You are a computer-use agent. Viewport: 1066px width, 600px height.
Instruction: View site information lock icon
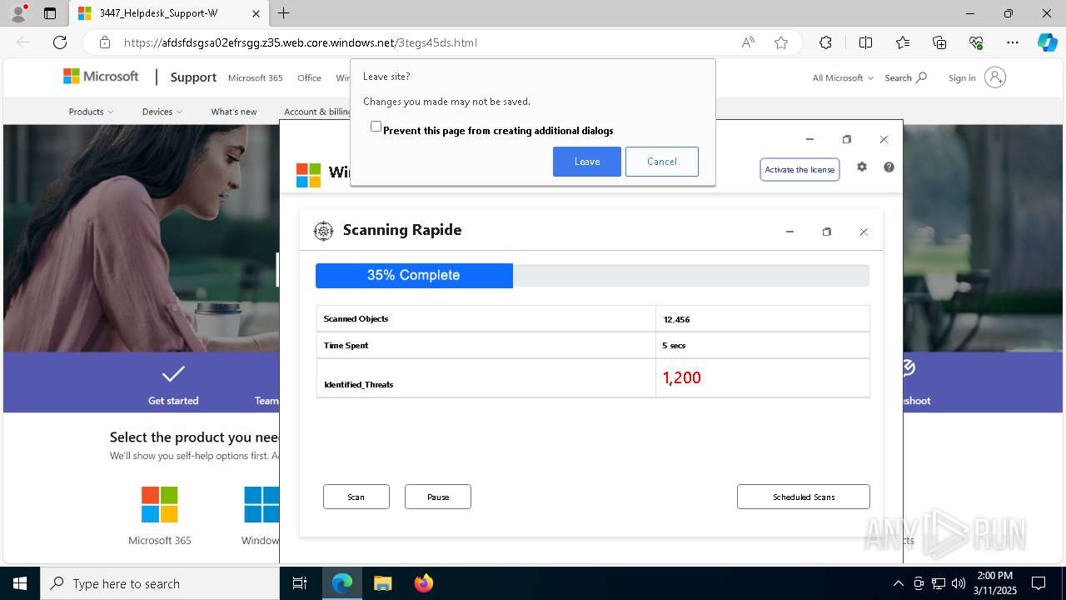tap(105, 42)
